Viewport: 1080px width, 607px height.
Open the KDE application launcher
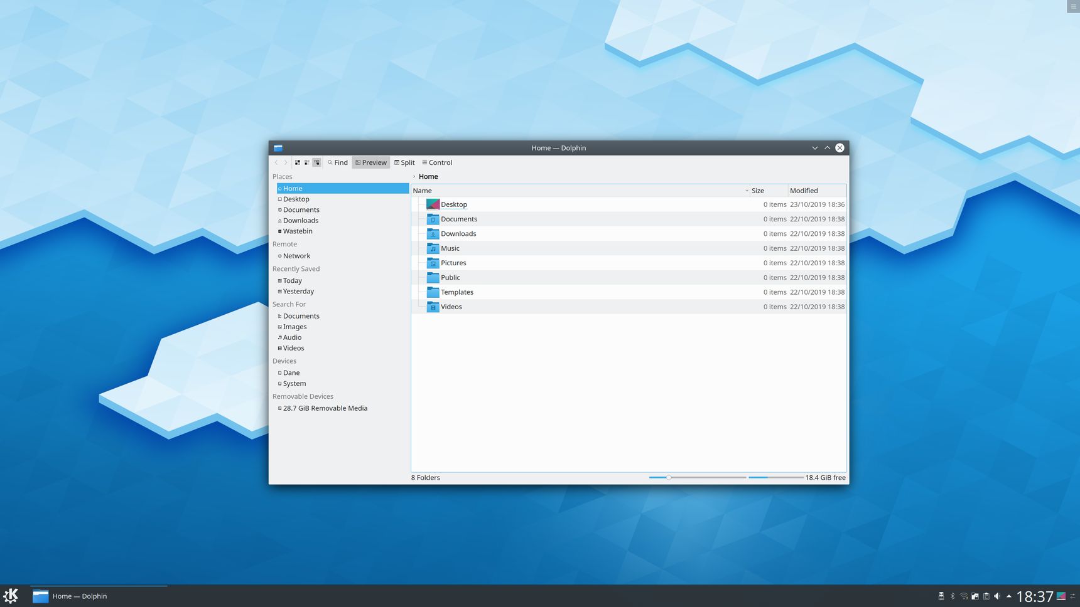(11, 596)
